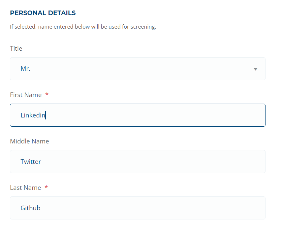Click the Linkedin text in First Name
The image size is (283, 228).
click(x=33, y=115)
